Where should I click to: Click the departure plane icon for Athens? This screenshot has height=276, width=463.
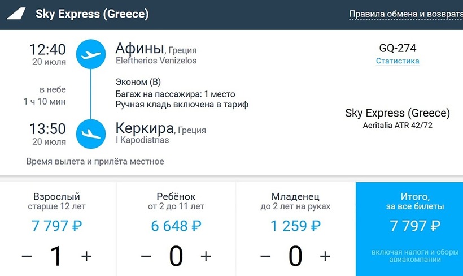pyautogui.click(x=90, y=54)
